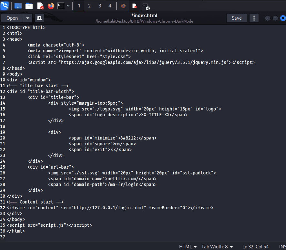Focus the Firefox window in taskbar

(x=123, y=6)
